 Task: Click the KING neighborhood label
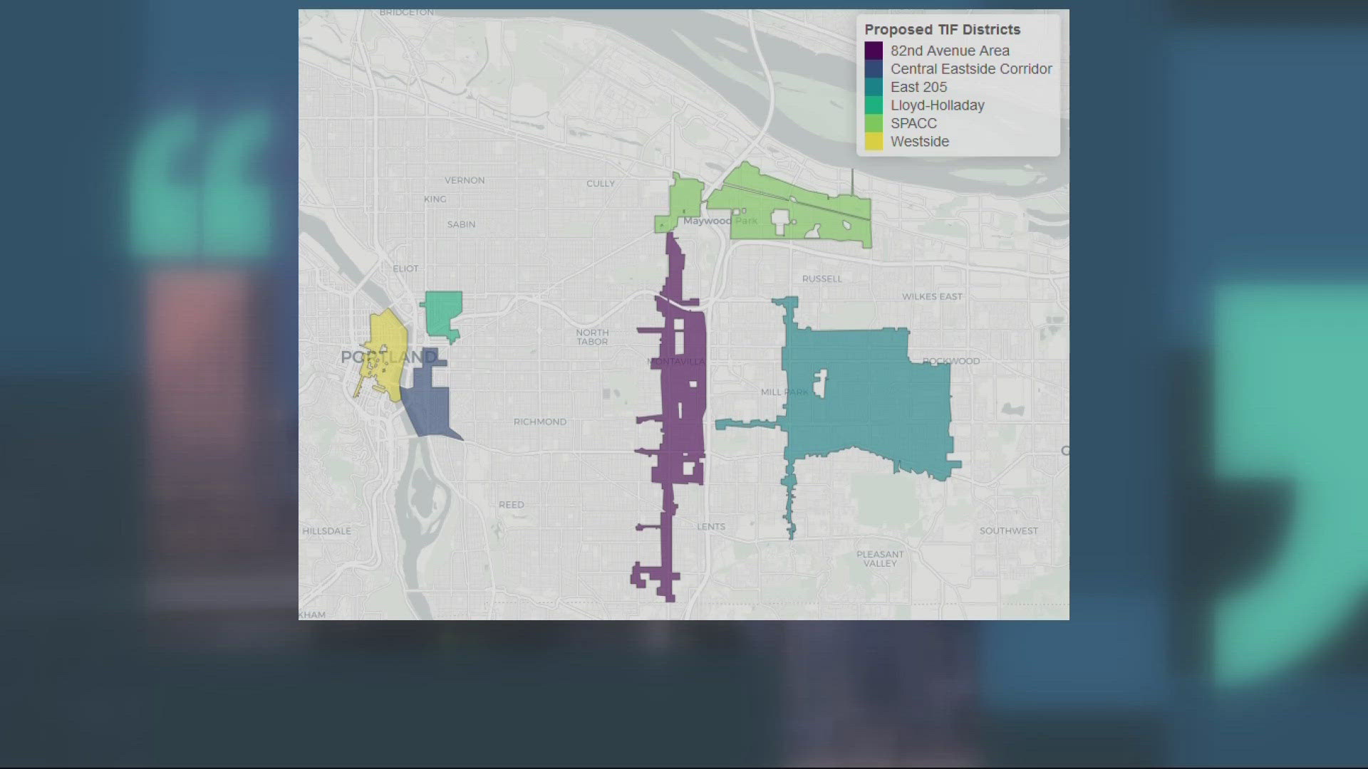(435, 199)
